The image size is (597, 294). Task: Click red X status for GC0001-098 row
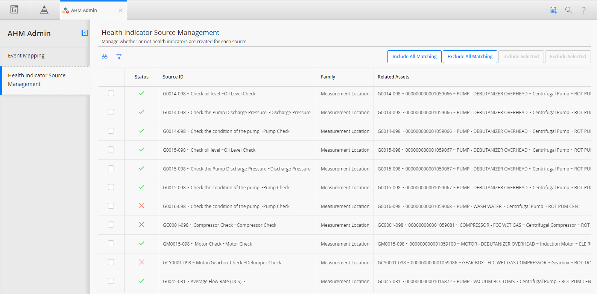pyautogui.click(x=141, y=225)
